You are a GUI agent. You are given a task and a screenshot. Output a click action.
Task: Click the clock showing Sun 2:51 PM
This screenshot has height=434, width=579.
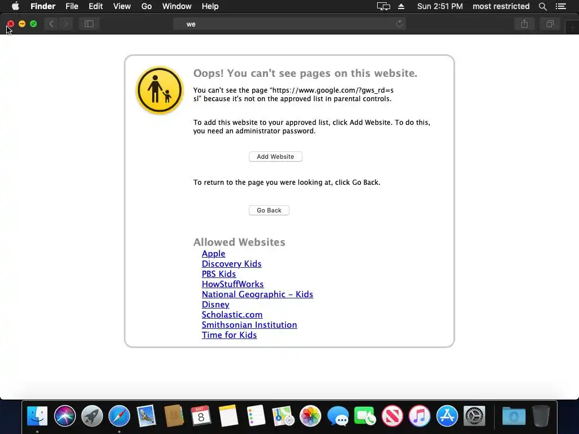[x=440, y=6]
